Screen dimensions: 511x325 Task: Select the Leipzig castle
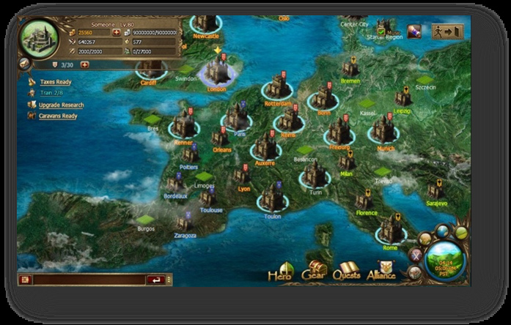pyautogui.click(x=403, y=97)
